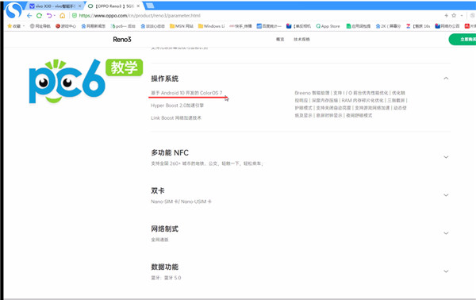Expand the 数据功能 section chevron
Image resolution: width=476 pixels, height=300 pixels.
click(446, 271)
